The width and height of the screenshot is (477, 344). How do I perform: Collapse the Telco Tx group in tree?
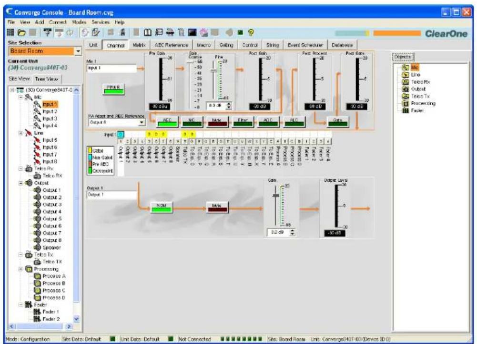click(x=21, y=255)
